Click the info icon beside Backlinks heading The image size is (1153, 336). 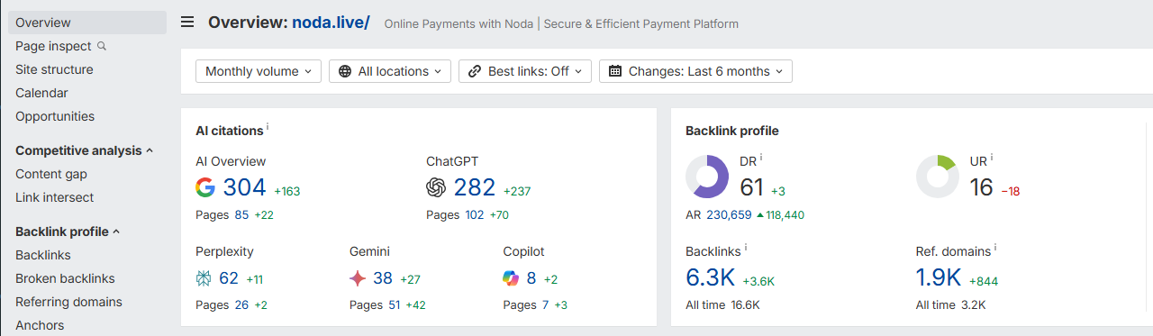[746, 248]
